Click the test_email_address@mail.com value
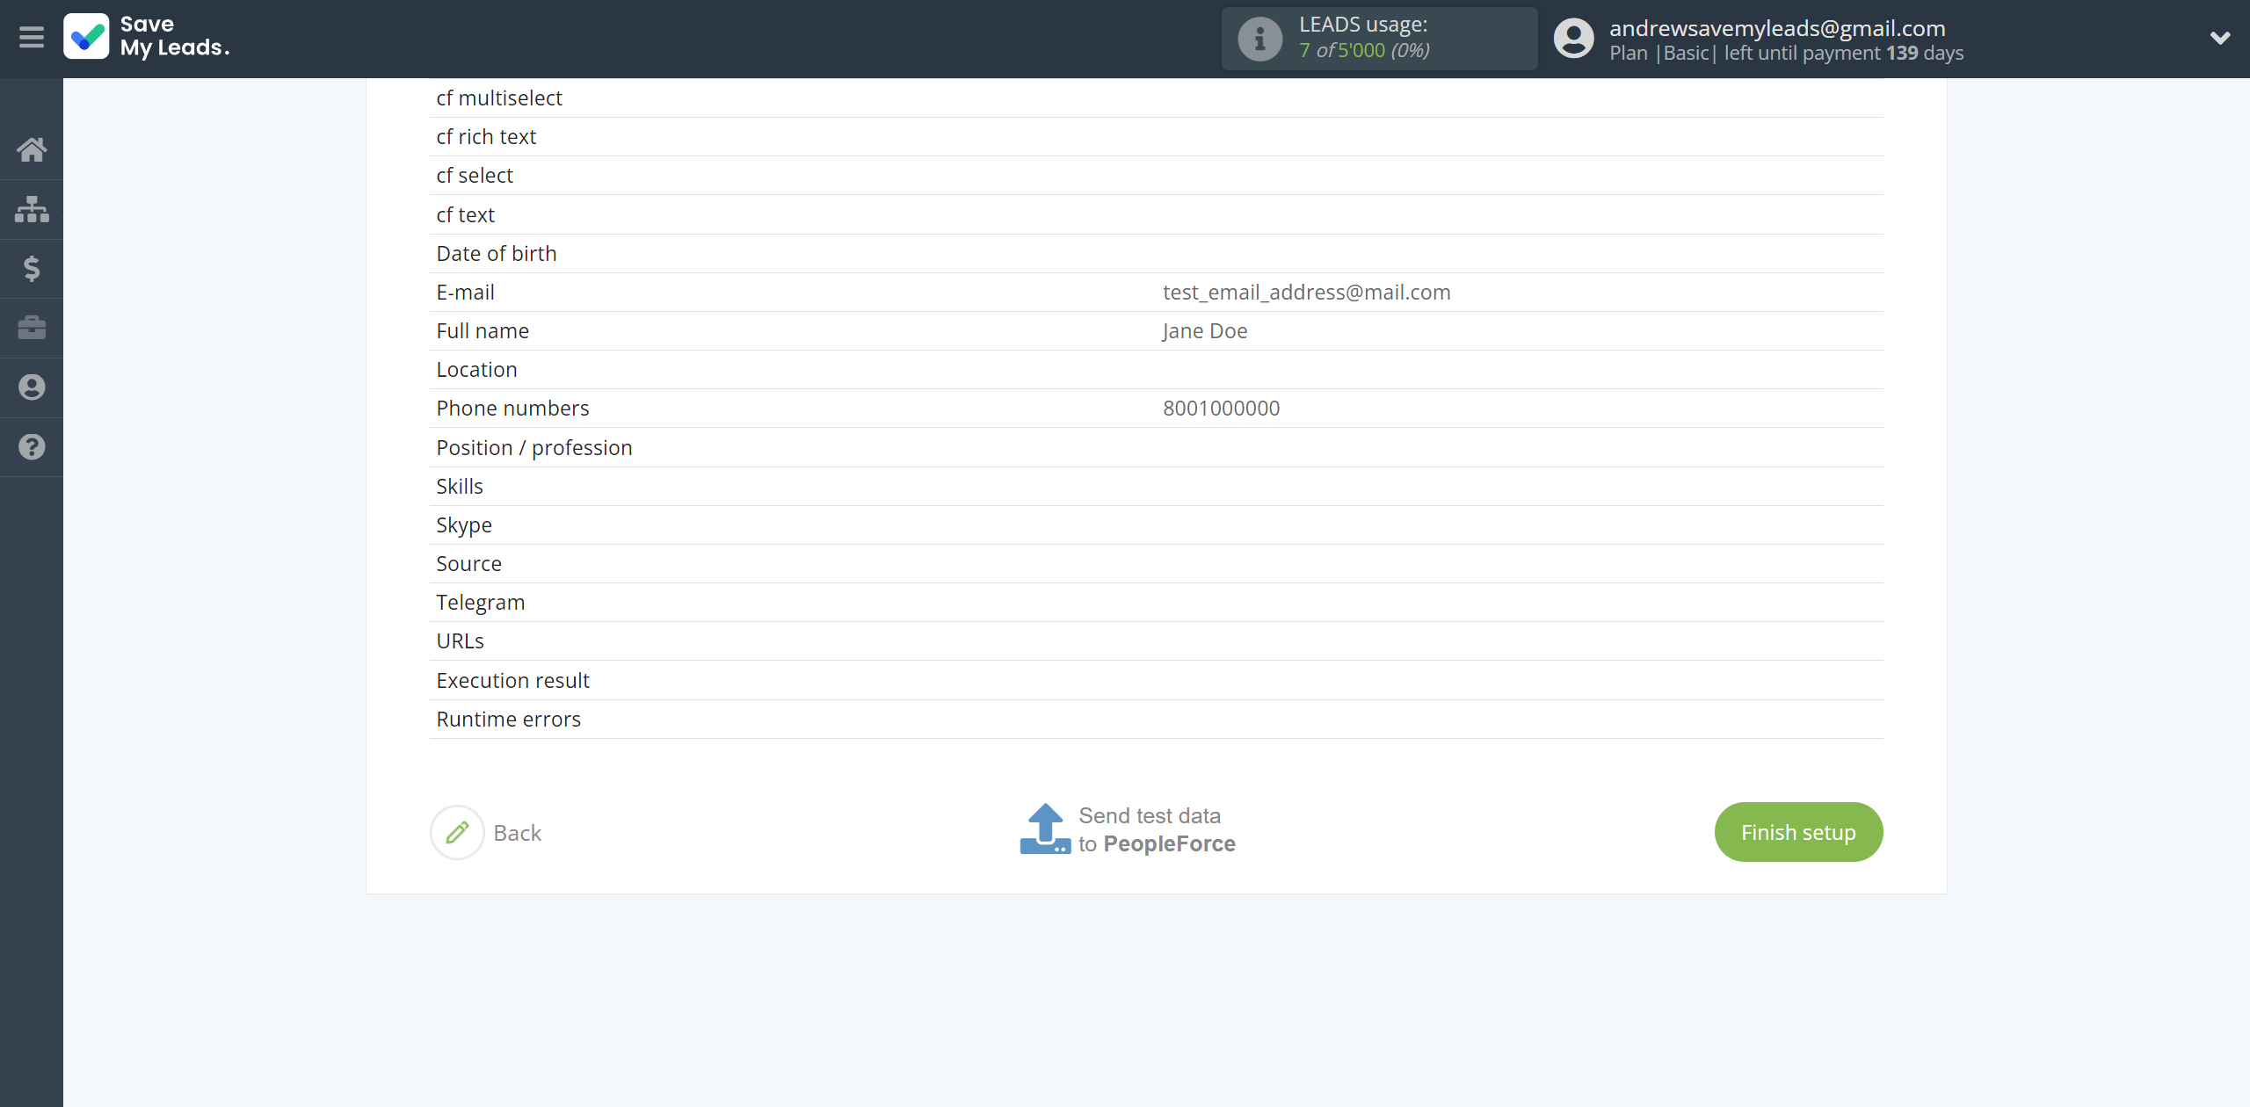Viewport: 2250px width, 1107px height. (1306, 292)
